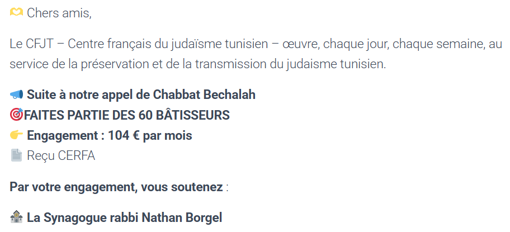The height and width of the screenshot is (232, 510).
Task: Click "Par votre engagement, vous soutenez" line
Action: tap(116, 186)
